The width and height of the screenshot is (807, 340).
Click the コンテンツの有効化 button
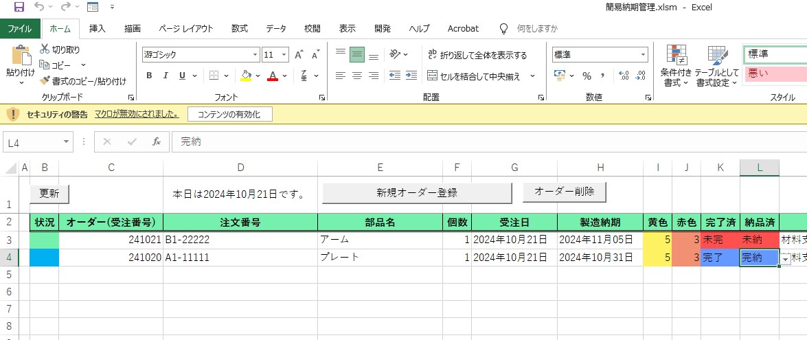(x=229, y=115)
